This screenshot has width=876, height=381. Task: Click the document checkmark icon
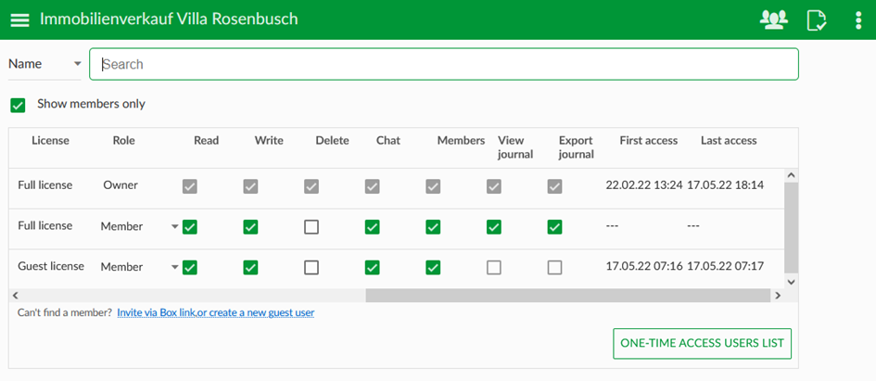pyautogui.click(x=817, y=20)
